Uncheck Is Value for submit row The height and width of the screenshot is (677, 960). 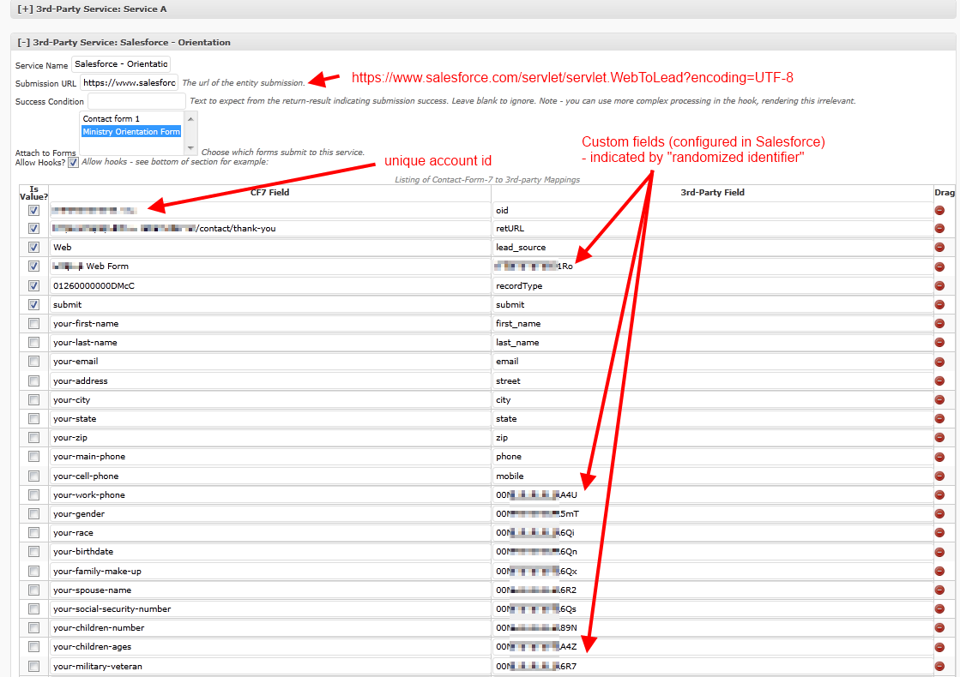pos(33,304)
